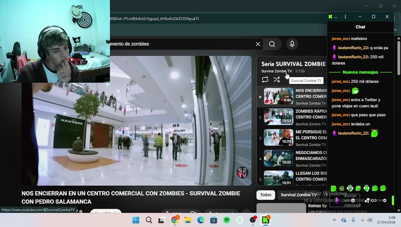Click the YouTube video player
The height and width of the screenshot is (227, 401).
(x=137, y=121)
